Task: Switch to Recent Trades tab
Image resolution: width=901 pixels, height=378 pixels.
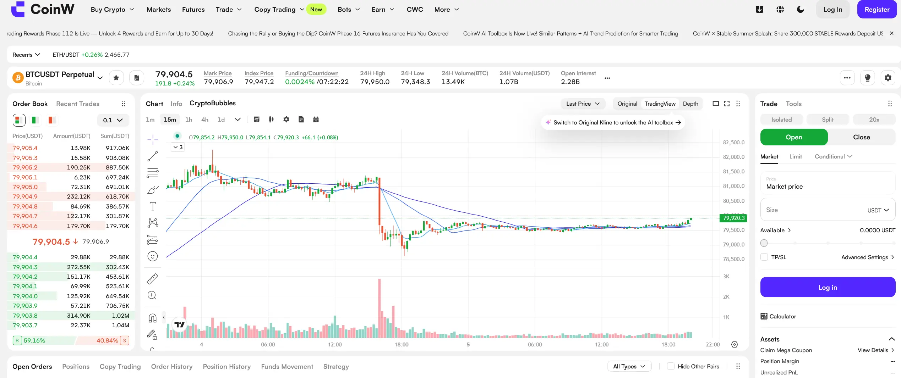Action: click(78, 104)
